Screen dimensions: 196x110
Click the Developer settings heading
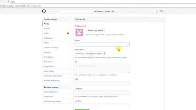tap(51, 87)
